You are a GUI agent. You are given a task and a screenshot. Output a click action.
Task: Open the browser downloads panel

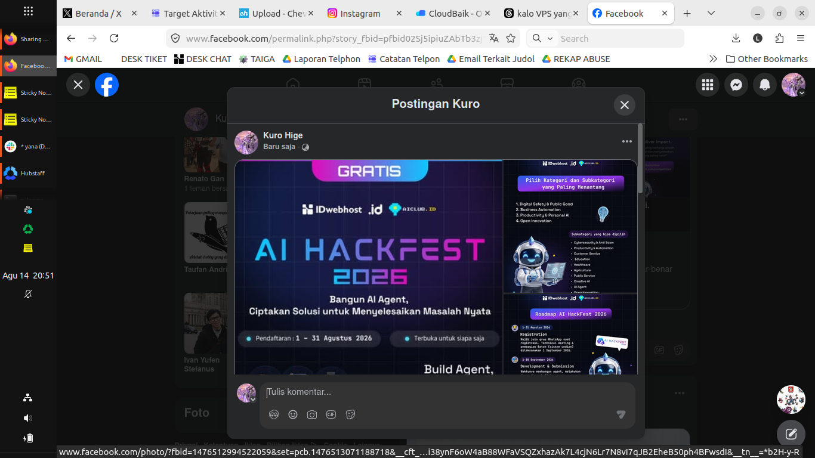point(736,38)
